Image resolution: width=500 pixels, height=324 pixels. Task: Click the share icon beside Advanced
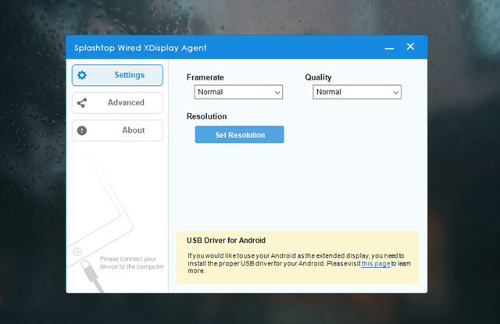(x=82, y=102)
